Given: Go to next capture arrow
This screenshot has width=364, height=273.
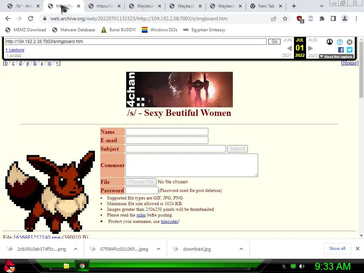Looking at the screenshot, I should 311,48.
